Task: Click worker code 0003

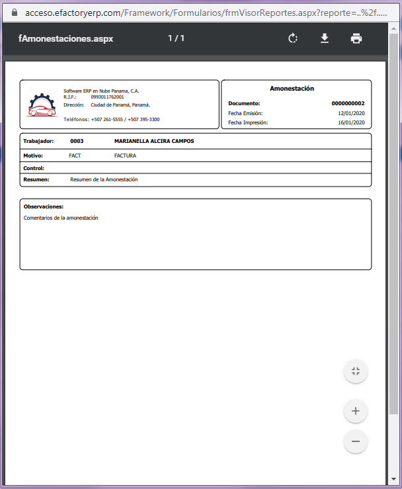Action: click(77, 141)
